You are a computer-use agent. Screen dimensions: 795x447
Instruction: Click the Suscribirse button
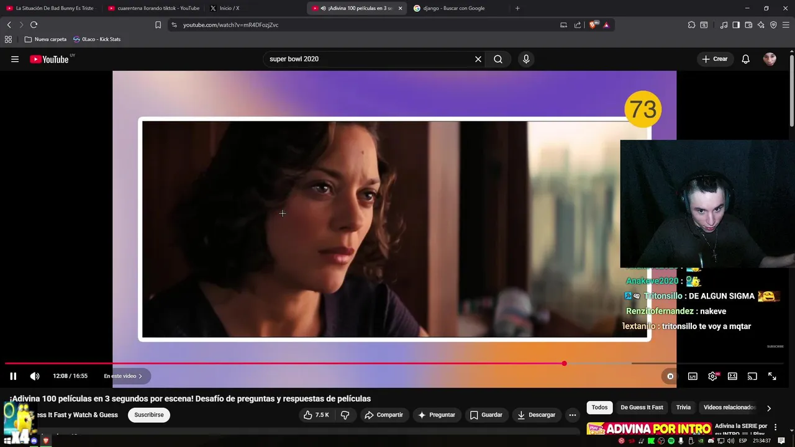(149, 415)
